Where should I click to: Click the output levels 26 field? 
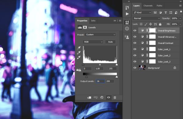pyautogui.click(x=100, y=81)
